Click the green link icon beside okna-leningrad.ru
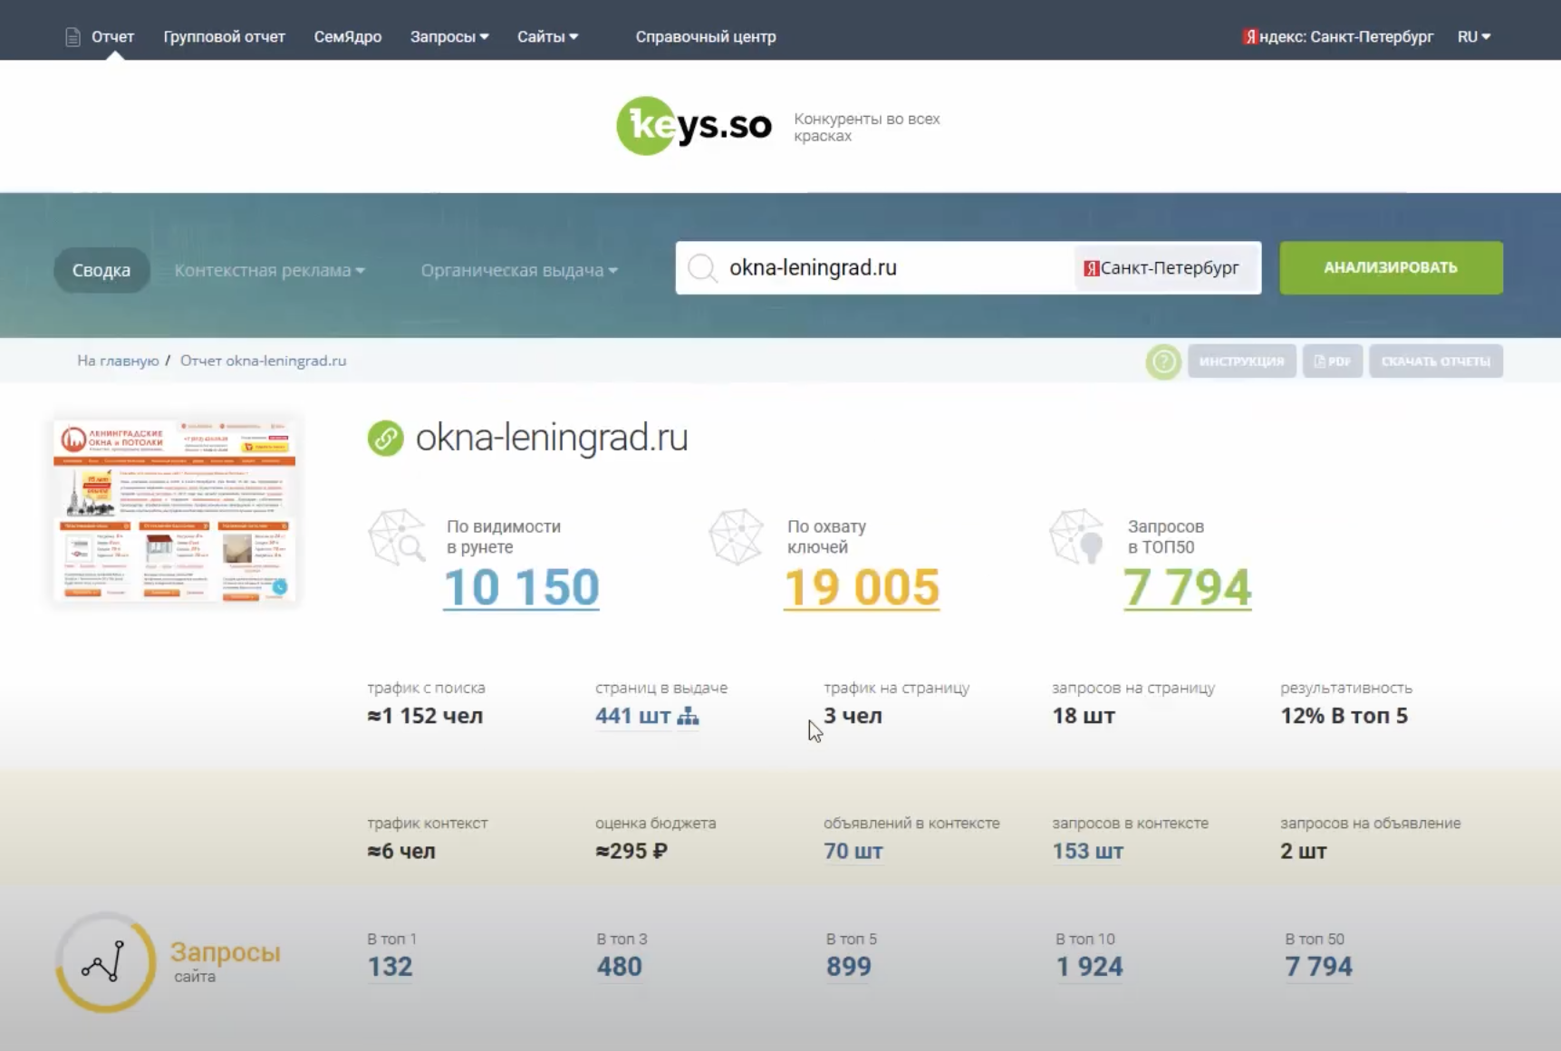 tap(385, 439)
